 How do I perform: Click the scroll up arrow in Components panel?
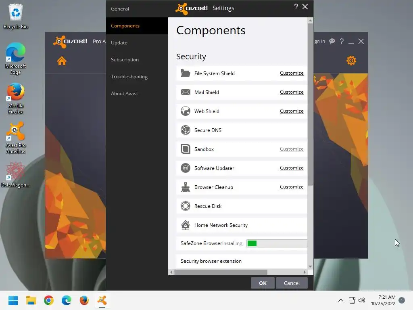(310, 20)
